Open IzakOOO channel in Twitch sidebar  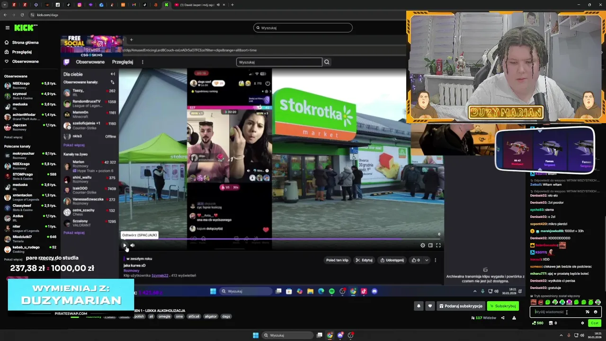point(90,190)
